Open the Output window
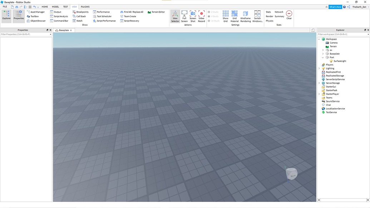370x208 pixels. coord(58,11)
